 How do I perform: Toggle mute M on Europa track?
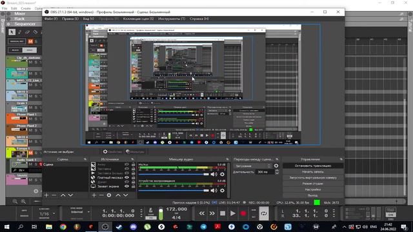tap(30, 153)
